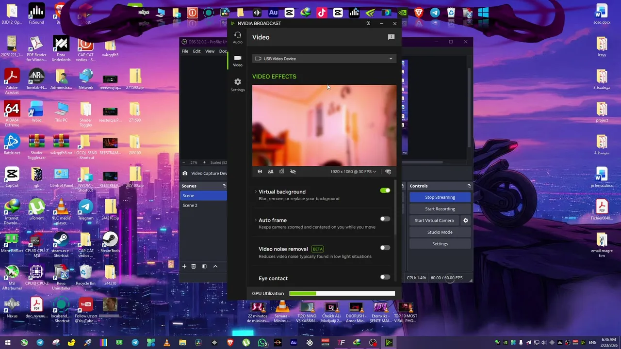Click the compact mode icon in NVIDIA Broadcast title bar

click(368, 23)
